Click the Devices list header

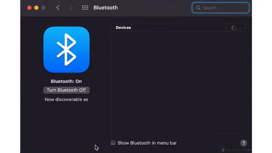click(x=123, y=28)
